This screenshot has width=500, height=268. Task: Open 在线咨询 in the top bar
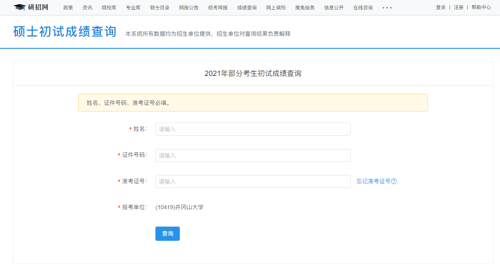363,8
